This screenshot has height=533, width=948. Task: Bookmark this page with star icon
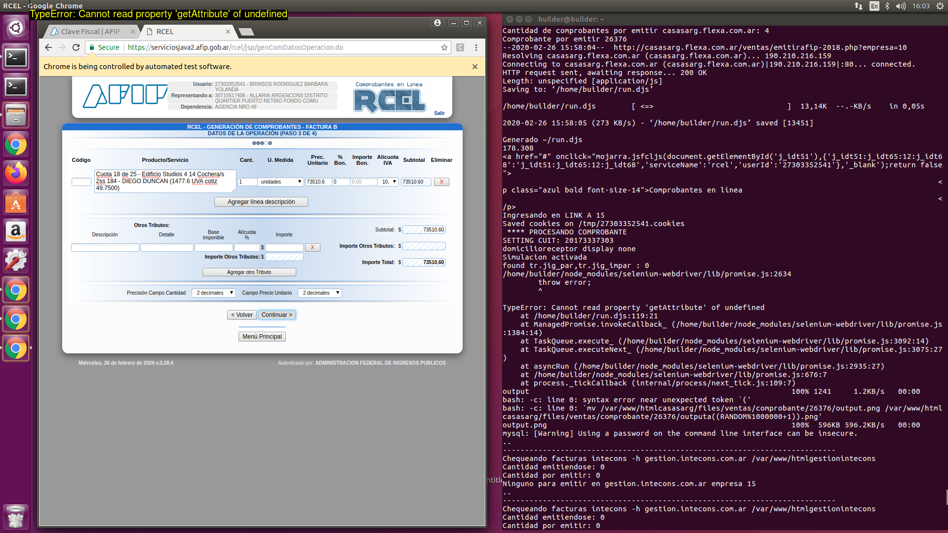point(444,47)
